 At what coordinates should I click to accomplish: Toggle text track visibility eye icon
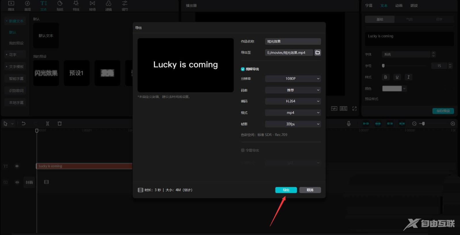pos(17,166)
